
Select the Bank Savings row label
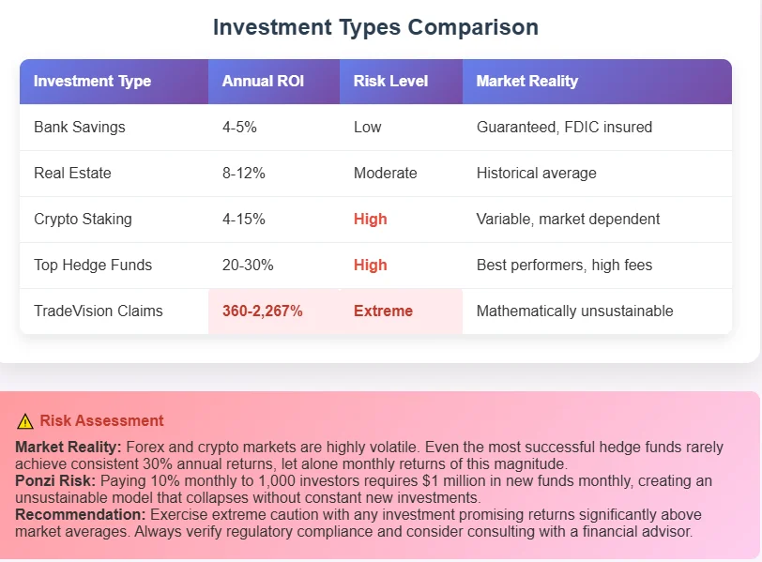click(x=79, y=127)
